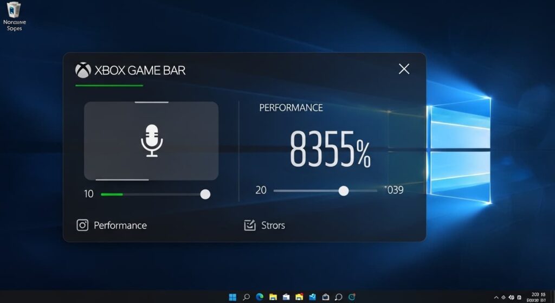Image resolution: width=555 pixels, height=303 pixels.
Task: Move the performance slider knob
Action: [343, 191]
